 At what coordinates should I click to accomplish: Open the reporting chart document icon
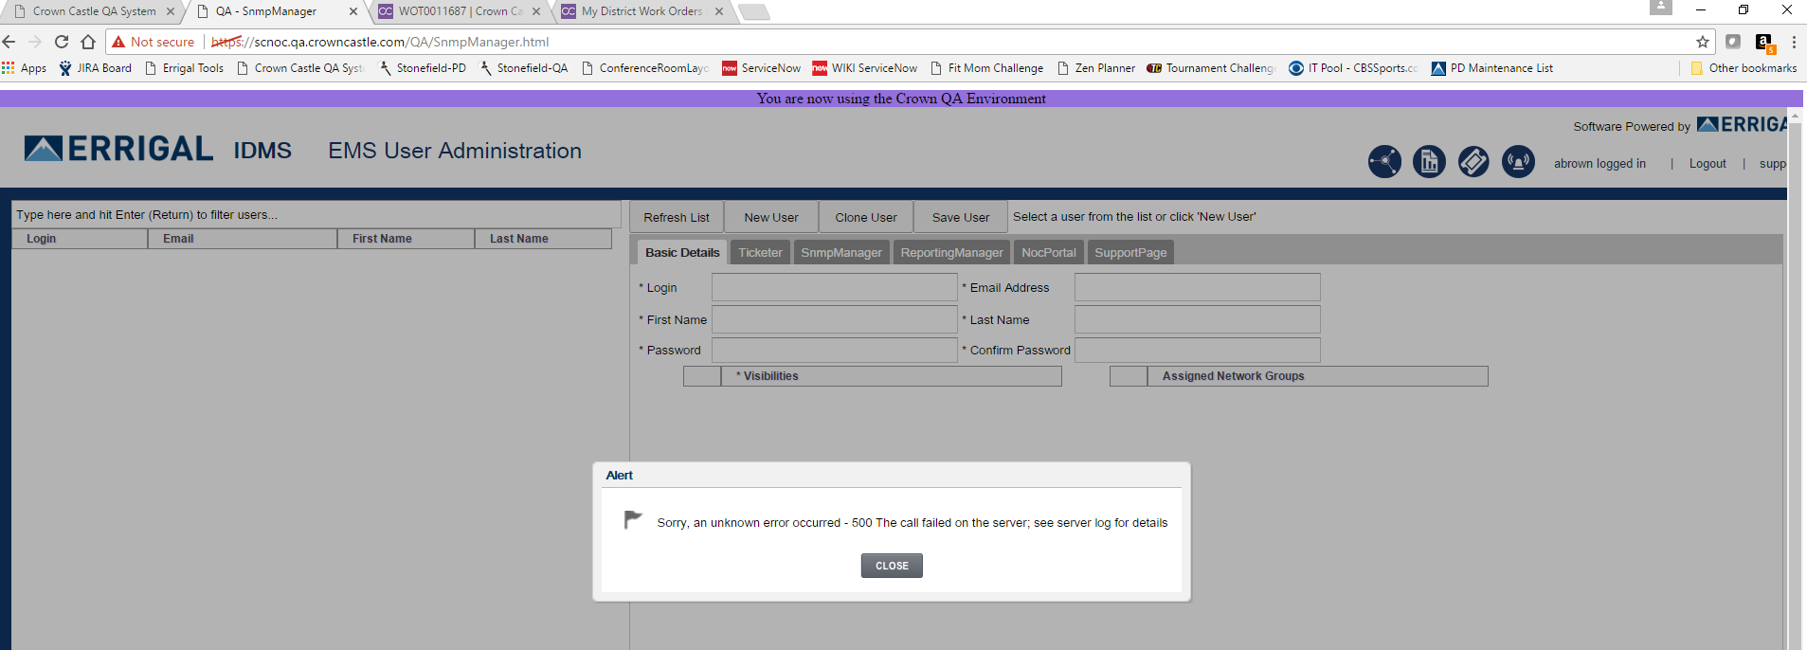pos(1429,162)
